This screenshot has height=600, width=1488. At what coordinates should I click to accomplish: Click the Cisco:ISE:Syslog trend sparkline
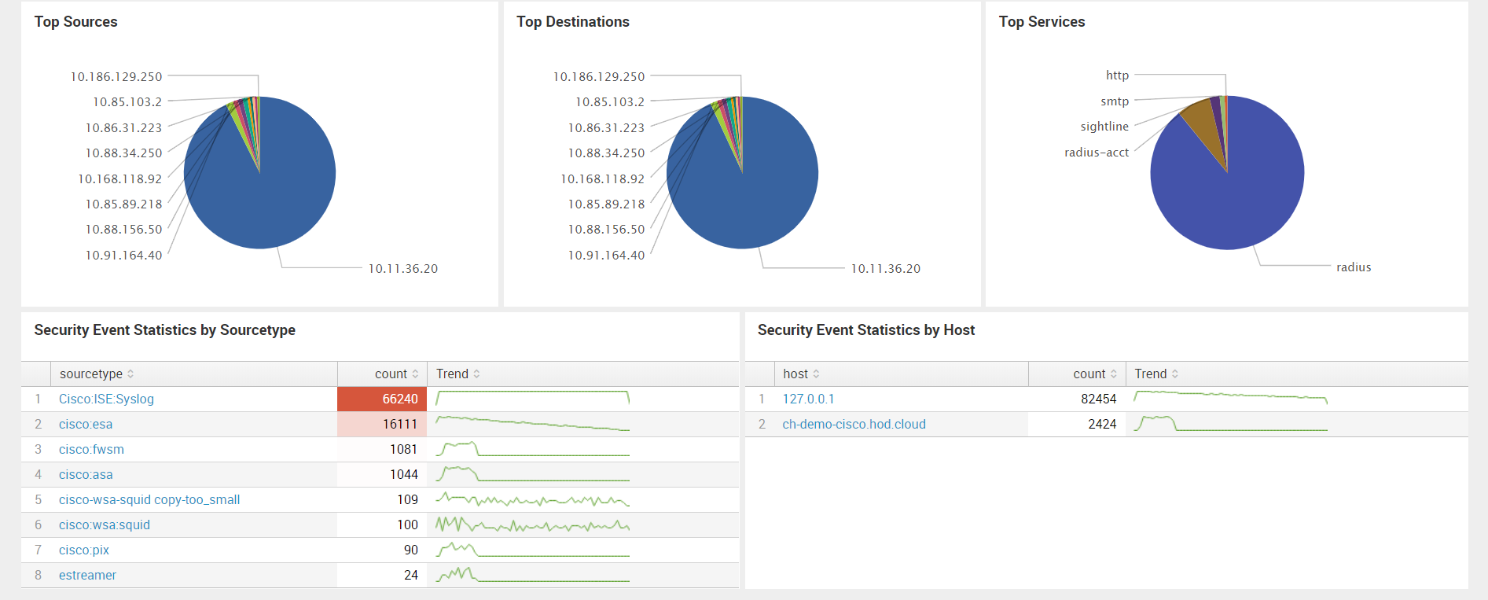(x=533, y=398)
